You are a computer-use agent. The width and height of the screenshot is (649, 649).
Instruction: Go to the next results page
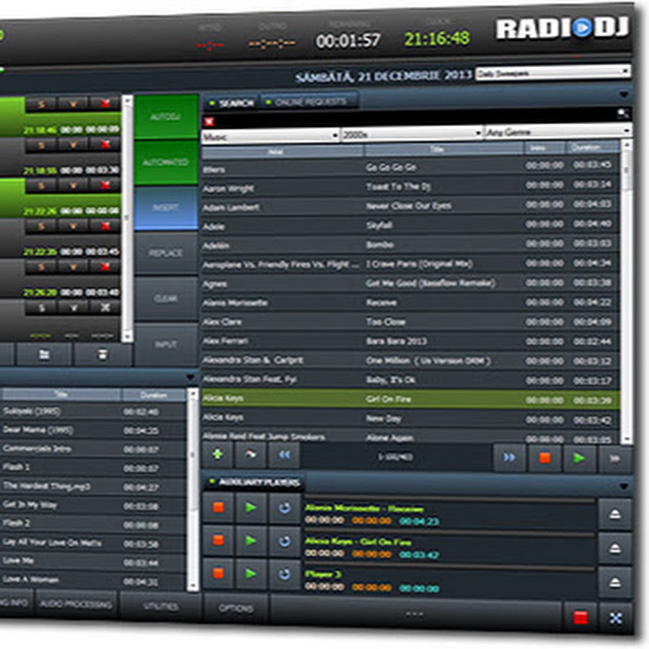pyautogui.click(x=510, y=457)
